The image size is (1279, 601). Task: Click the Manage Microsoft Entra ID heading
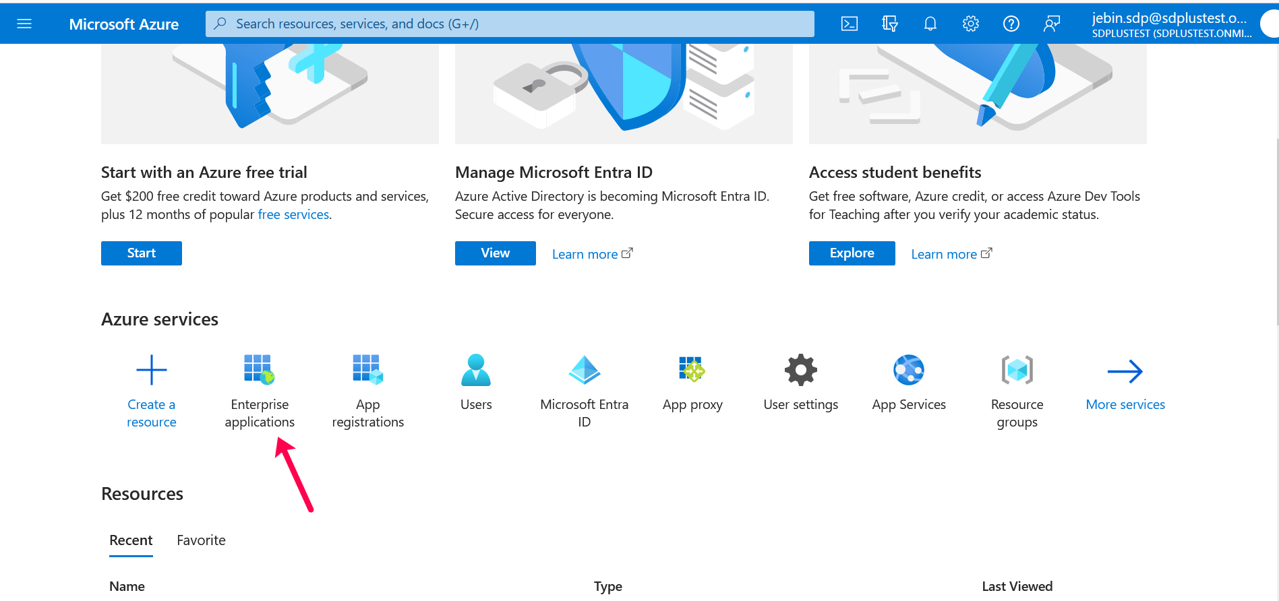(554, 172)
